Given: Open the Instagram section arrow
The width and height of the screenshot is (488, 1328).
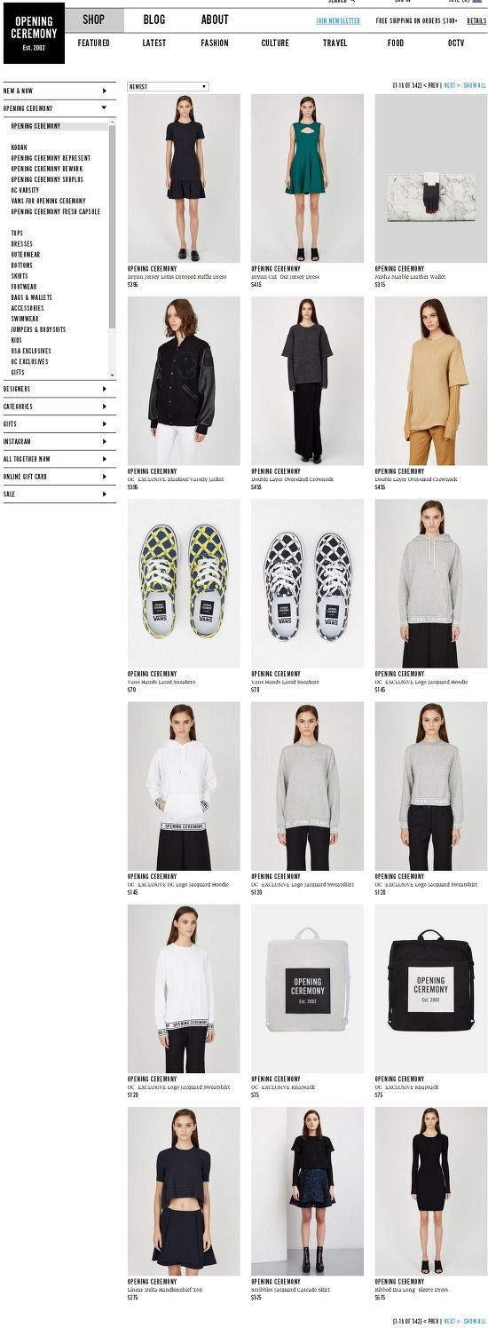Looking at the screenshot, I should [x=105, y=441].
